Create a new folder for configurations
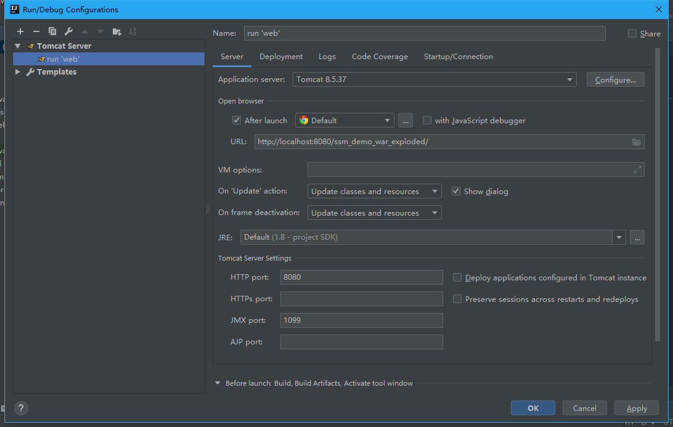This screenshot has height=427, width=673. (116, 31)
